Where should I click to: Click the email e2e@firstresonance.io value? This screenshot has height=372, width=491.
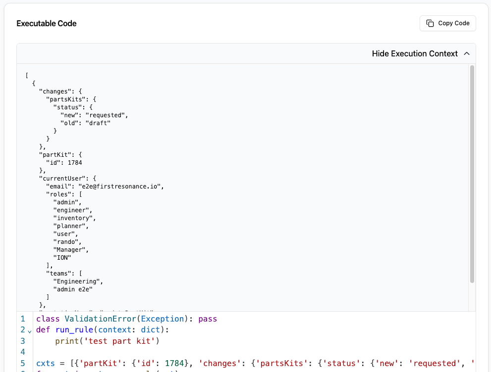pyautogui.click(x=119, y=186)
